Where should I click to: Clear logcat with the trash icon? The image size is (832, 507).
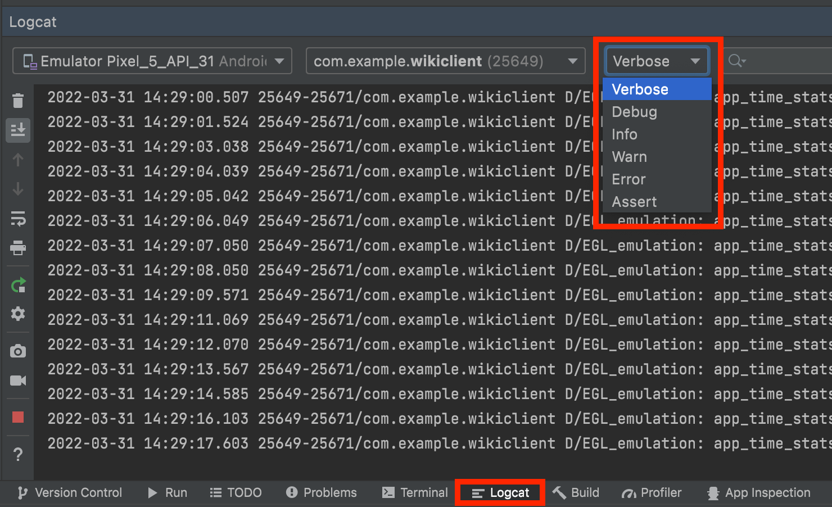click(x=18, y=101)
